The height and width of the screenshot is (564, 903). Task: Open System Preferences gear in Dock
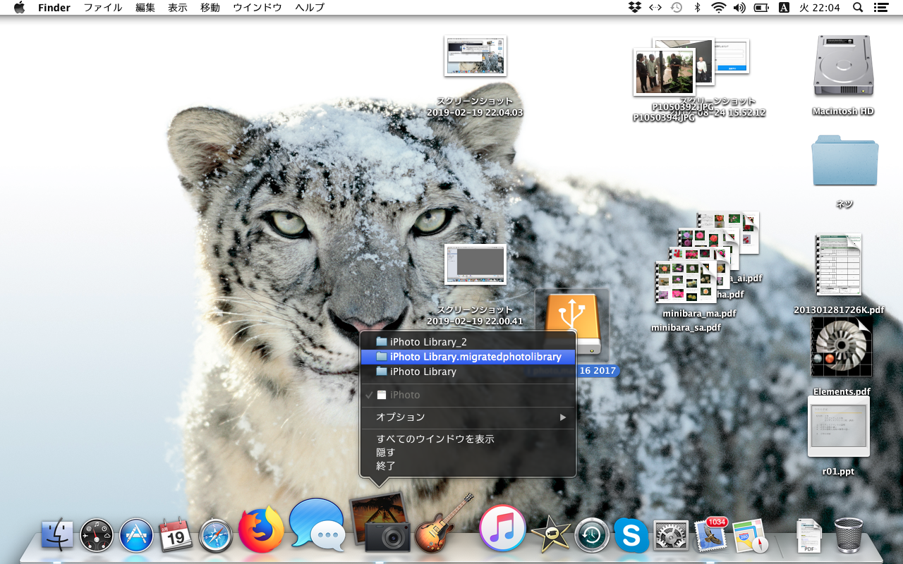671,537
